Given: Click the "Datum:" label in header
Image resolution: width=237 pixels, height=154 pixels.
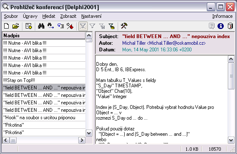Looking at the screenshot, I should pyautogui.click(x=107, y=50).
